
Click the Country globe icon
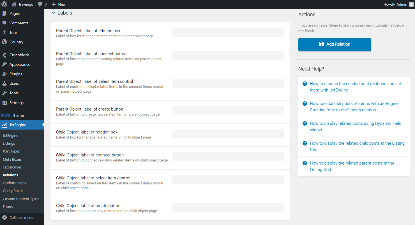click(x=4, y=42)
